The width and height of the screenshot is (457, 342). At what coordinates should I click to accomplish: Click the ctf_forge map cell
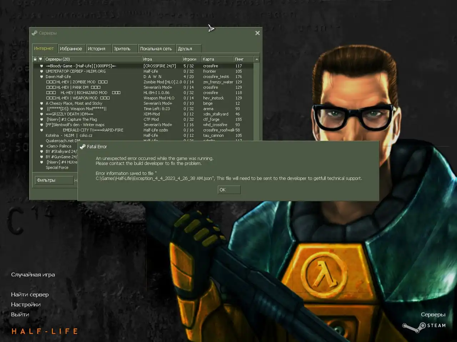click(x=211, y=119)
